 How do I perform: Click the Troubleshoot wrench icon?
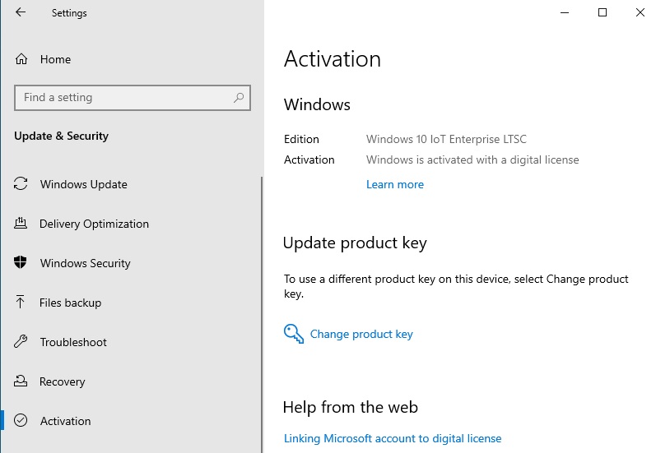(21, 342)
